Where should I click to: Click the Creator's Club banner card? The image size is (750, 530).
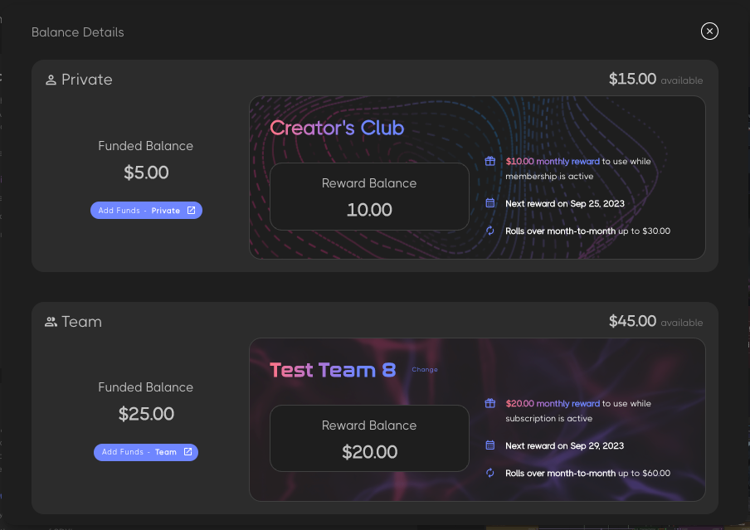pos(477,177)
